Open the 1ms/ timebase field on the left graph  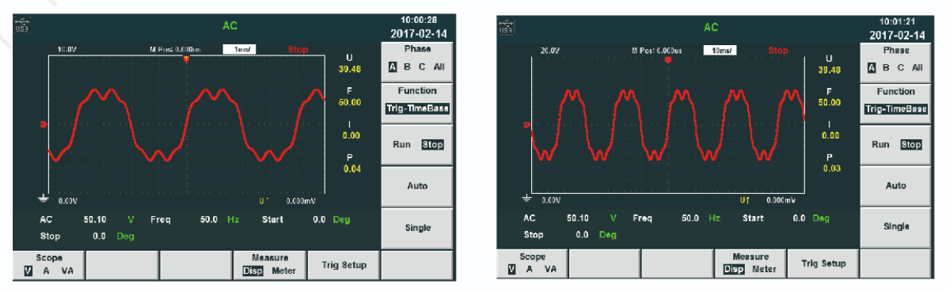tap(239, 50)
